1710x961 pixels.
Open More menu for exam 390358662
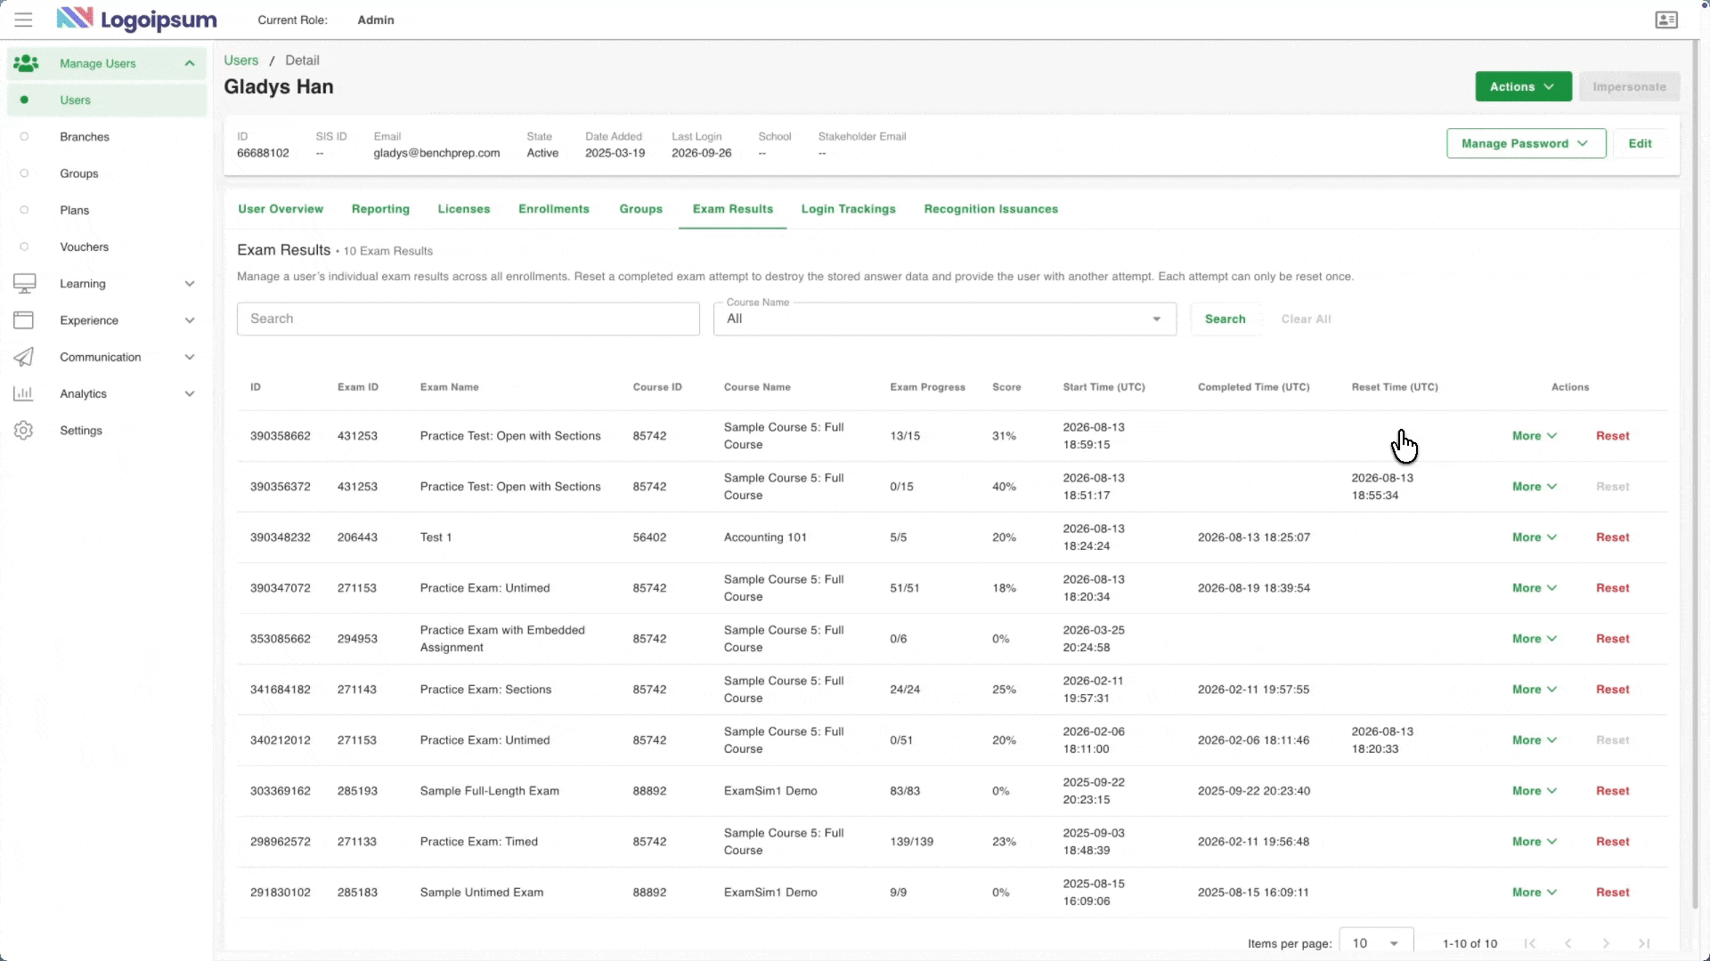1534,436
